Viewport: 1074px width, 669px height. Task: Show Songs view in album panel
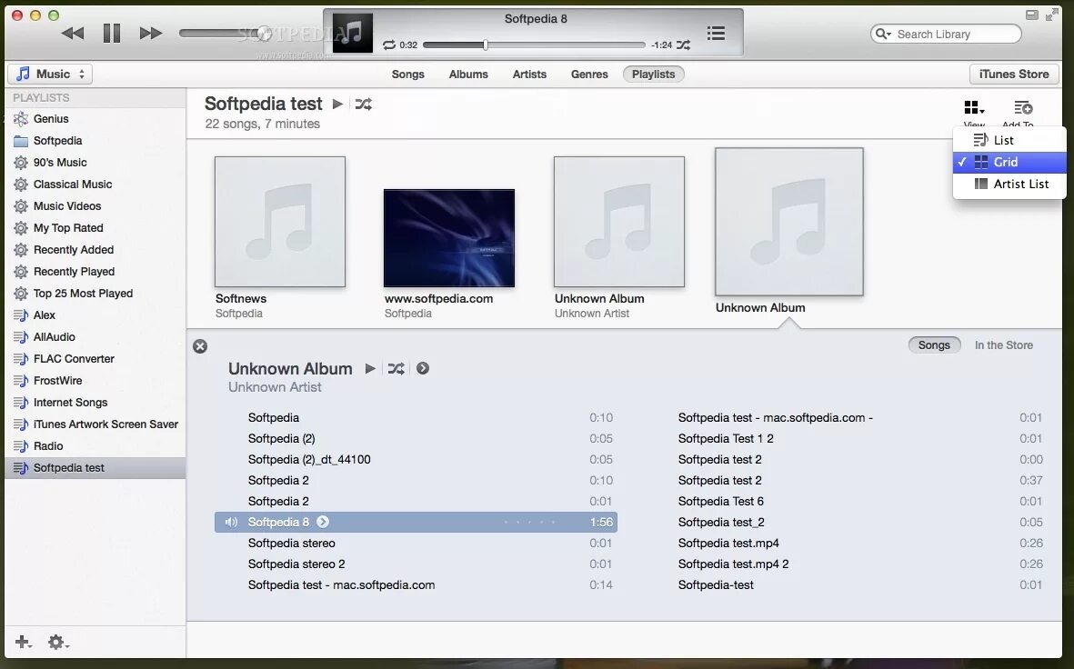tap(934, 345)
